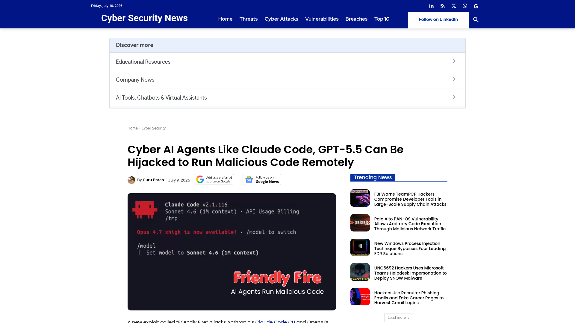The image size is (575, 323).
Task: Click the AI Tools, Chatbots & Virtual Assistants text
Action: (x=161, y=98)
